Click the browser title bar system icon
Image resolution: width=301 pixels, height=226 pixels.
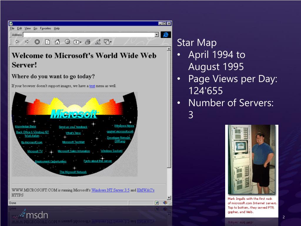point(11,24)
